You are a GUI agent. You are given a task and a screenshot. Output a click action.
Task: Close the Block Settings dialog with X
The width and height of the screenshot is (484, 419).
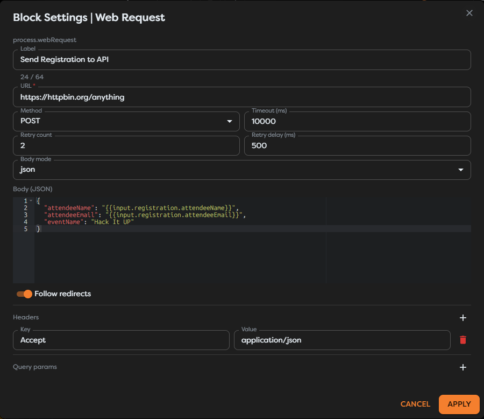469,13
